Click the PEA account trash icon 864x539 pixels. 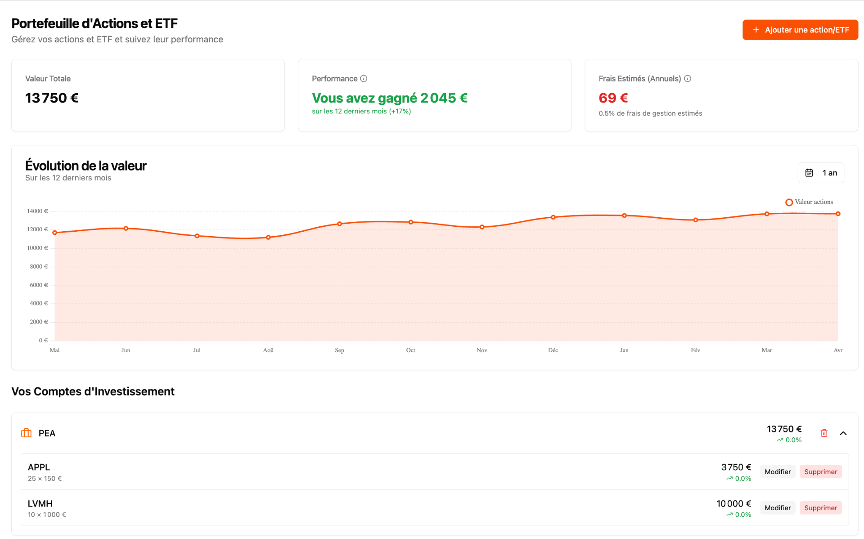824,433
